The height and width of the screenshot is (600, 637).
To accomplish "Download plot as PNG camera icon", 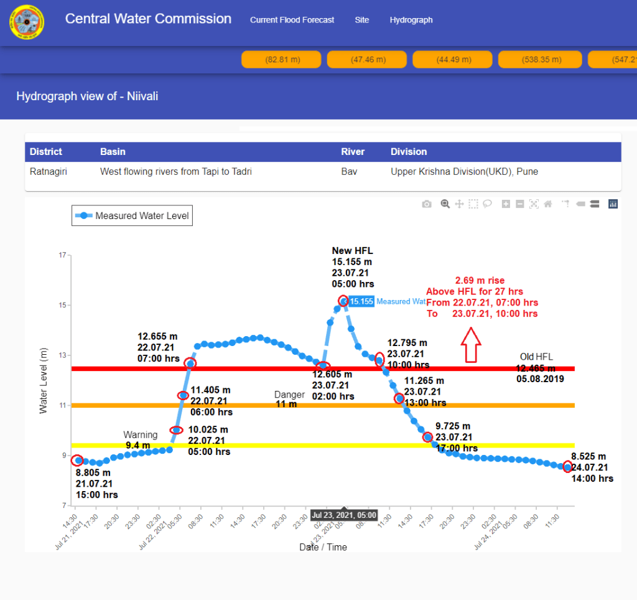I will [426, 204].
